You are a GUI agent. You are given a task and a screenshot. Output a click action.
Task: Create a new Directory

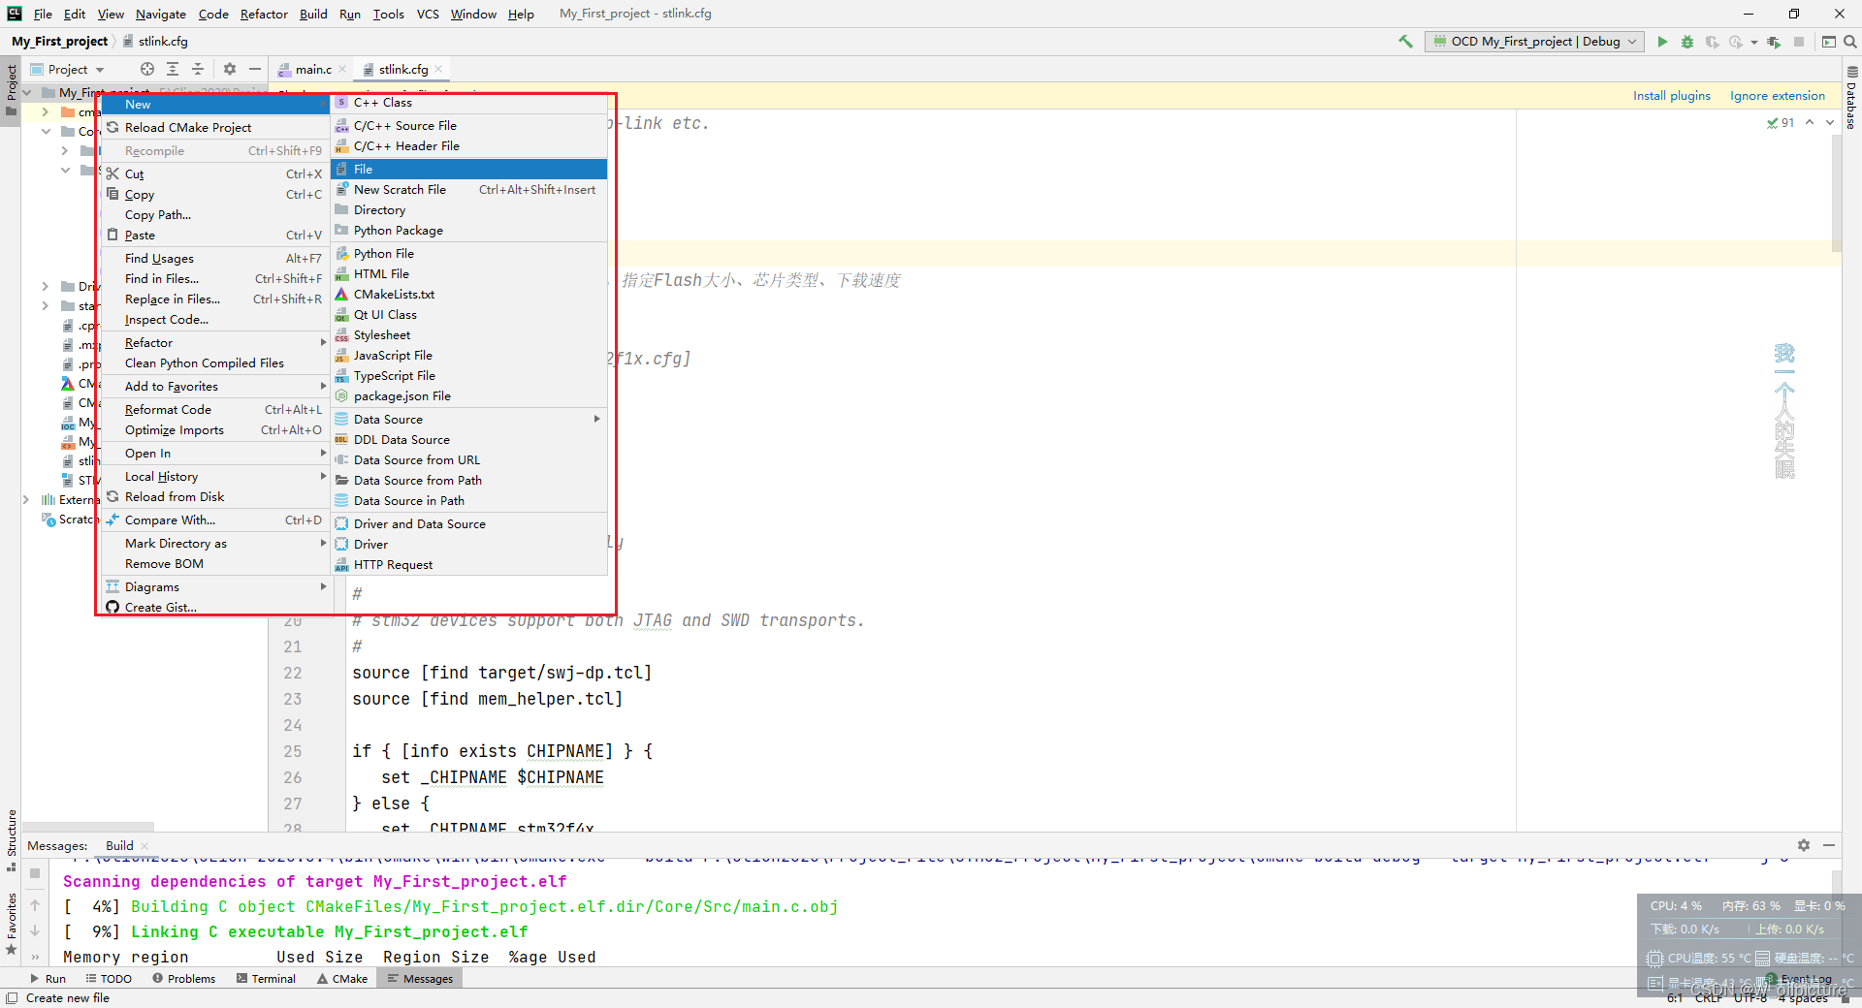click(469, 210)
